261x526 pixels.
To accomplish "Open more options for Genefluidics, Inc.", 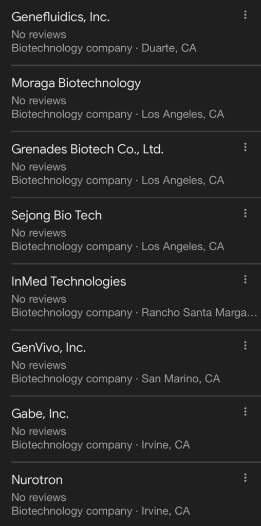I will 245,15.
